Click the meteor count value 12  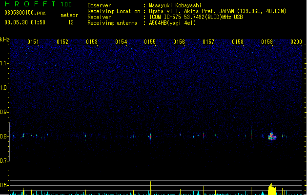click(x=71, y=22)
